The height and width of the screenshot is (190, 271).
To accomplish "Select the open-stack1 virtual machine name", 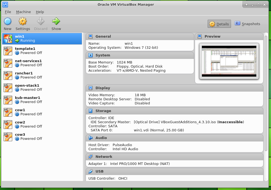I will 27,86.
